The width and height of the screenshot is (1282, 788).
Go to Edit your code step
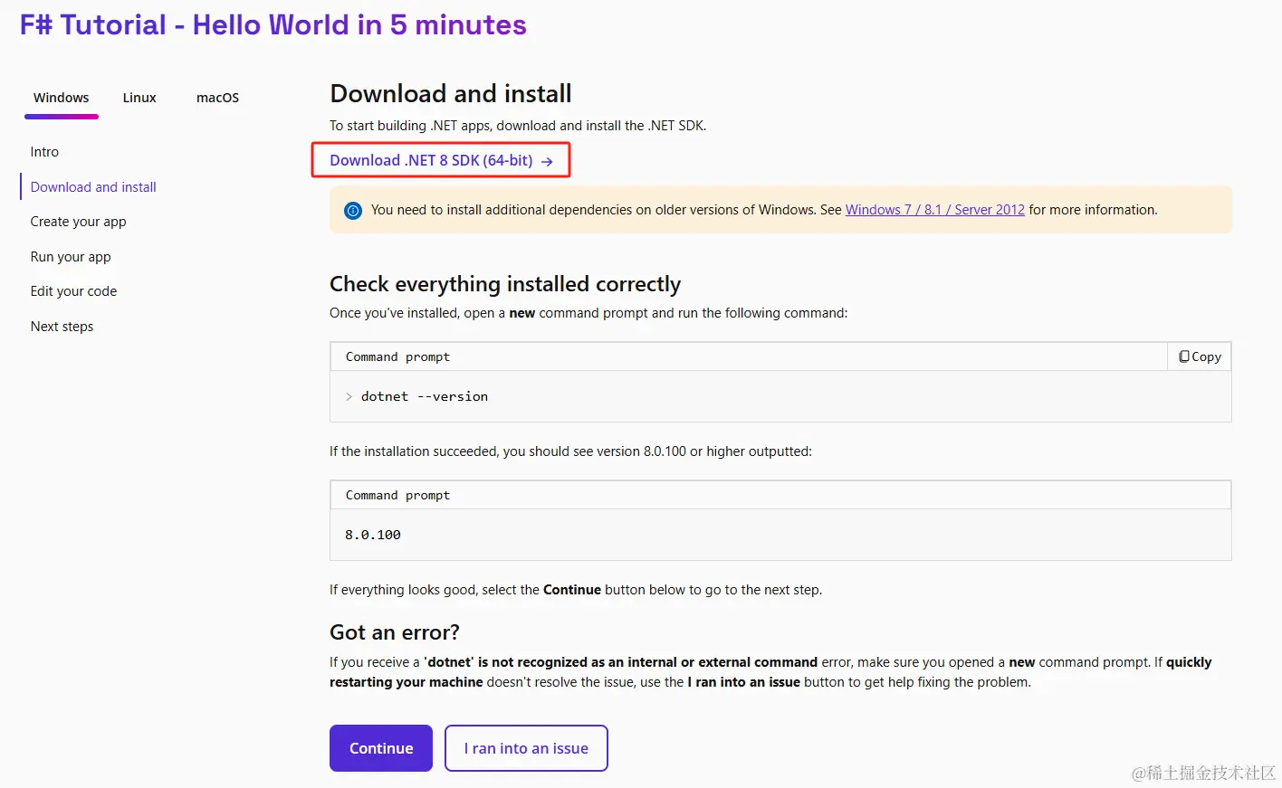[73, 291]
